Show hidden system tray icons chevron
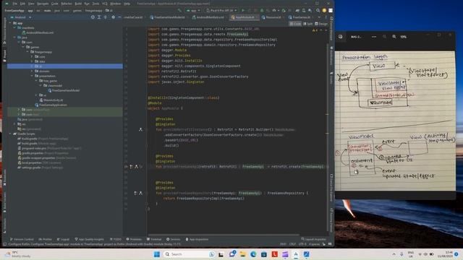Screen dimensions: 463x260 pyautogui.click(x=394, y=254)
